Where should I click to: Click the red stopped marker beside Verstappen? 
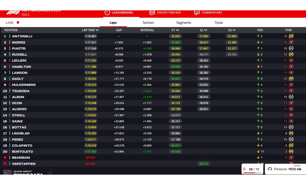[5, 164]
